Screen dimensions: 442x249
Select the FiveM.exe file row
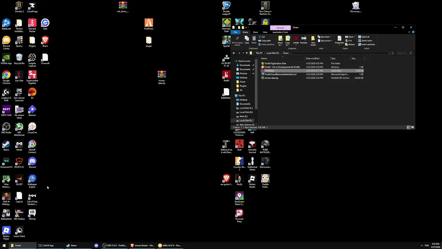[x=312, y=71]
